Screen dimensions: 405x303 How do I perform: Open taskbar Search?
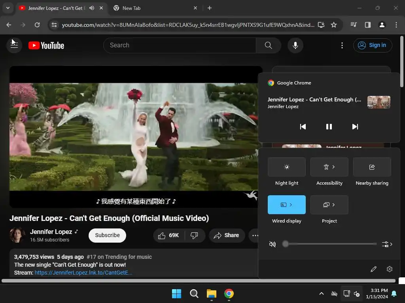coord(194,294)
